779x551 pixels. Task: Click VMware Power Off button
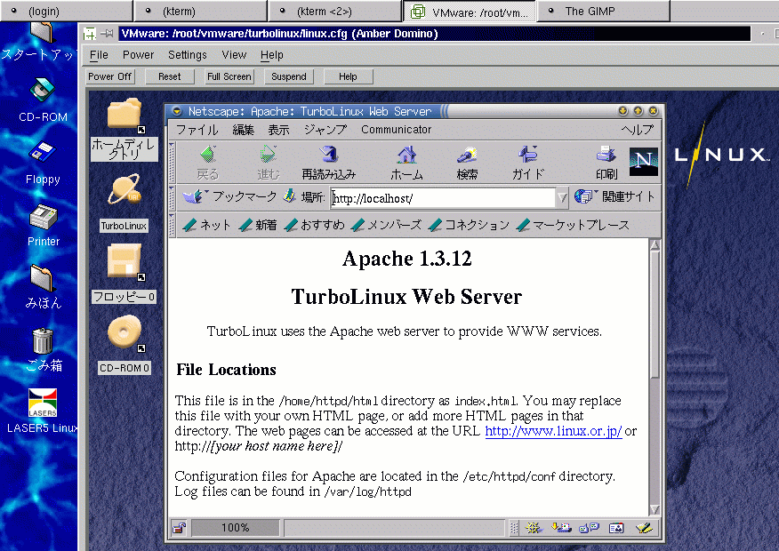tap(109, 76)
